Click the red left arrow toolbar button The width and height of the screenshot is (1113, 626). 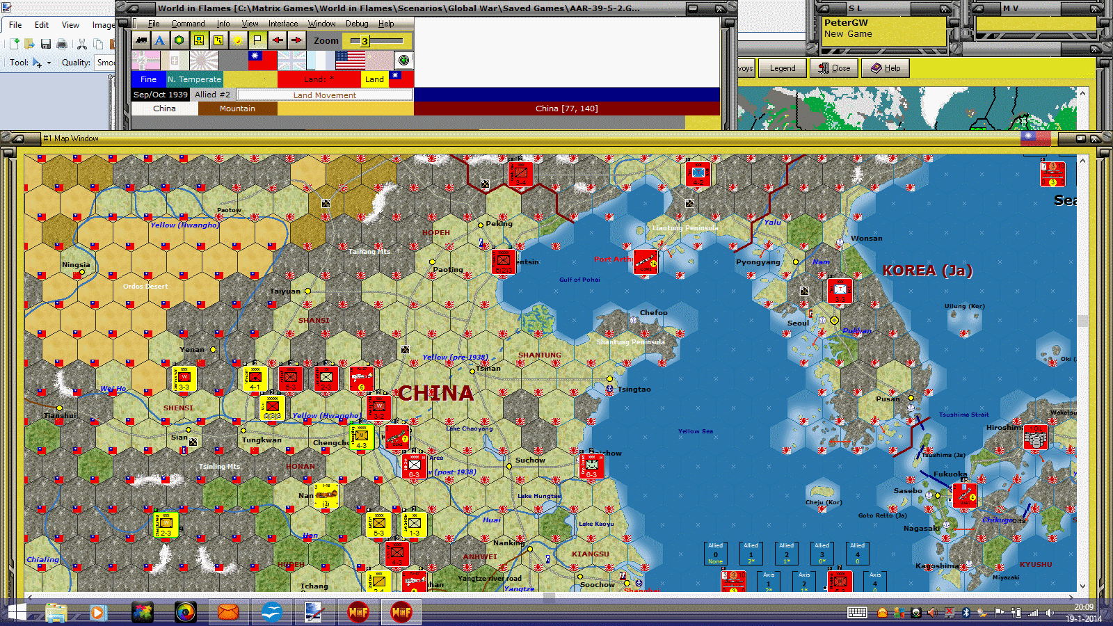tap(277, 40)
